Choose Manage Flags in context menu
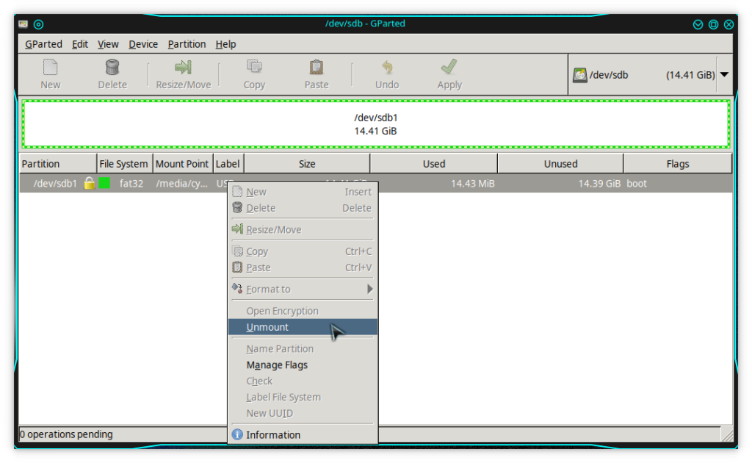This screenshot has height=463, width=752. click(277, 365)
